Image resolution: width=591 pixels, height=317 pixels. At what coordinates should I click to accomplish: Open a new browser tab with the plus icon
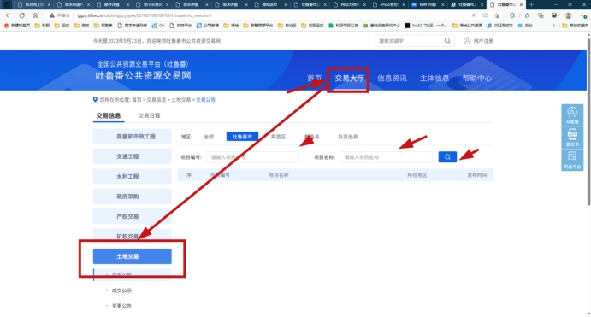coord(531,4)
